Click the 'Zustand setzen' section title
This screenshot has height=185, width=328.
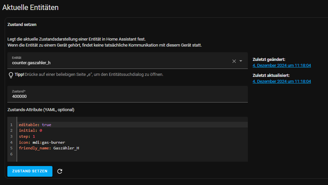click(22, 25)
